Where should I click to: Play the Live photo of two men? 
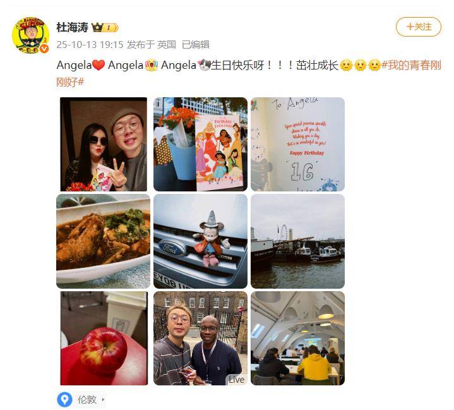[x=200, y=339]
